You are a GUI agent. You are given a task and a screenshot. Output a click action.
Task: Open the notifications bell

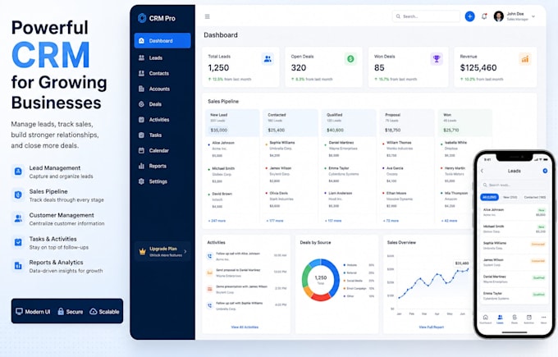484,16
